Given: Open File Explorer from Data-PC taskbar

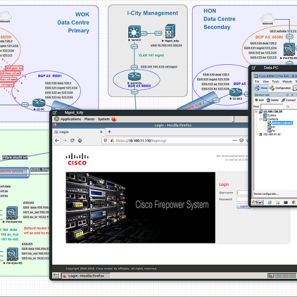Looking at the screenshot, I should pos(277,203).
